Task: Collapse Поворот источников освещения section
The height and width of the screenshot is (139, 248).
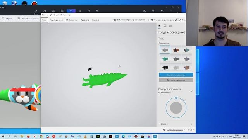Action: (x=191, y=91)
